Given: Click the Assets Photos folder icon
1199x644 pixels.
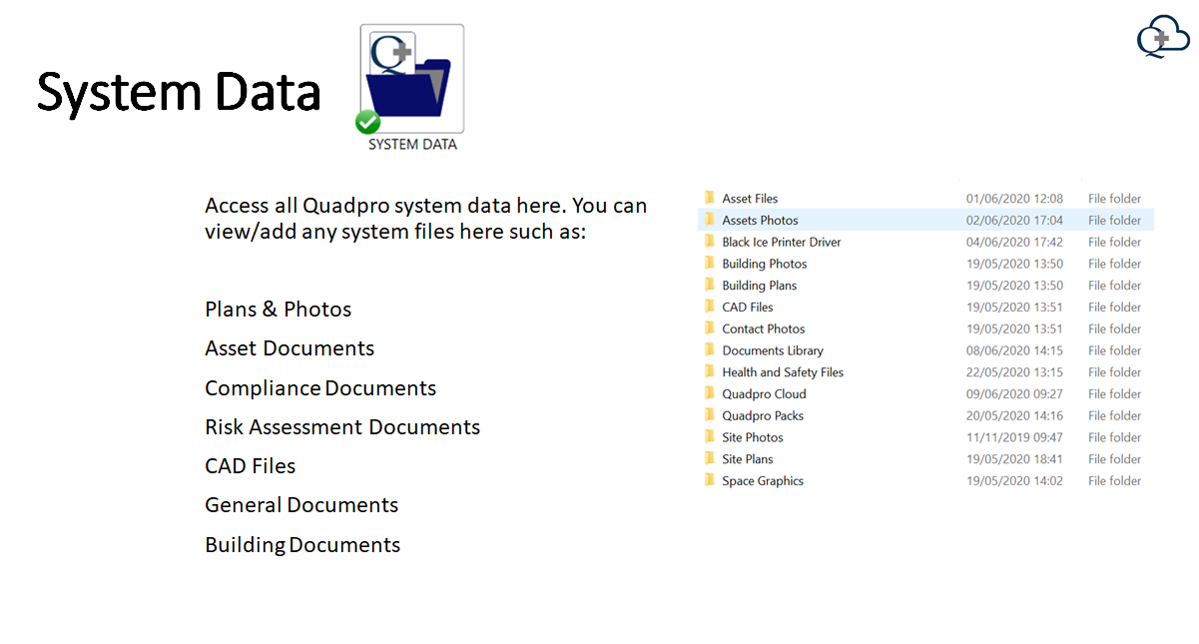Looking at the screenshot, I should click(x=710, y=220).
